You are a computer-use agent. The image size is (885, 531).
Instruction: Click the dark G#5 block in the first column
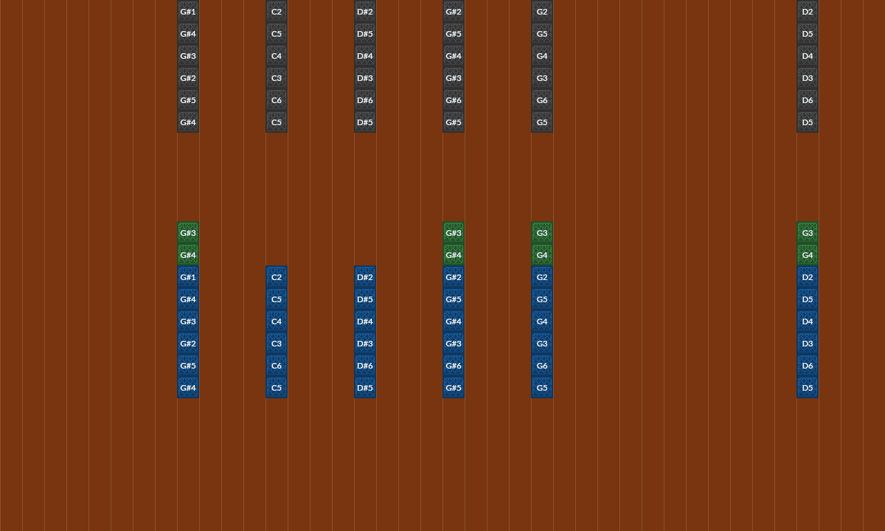187,100
